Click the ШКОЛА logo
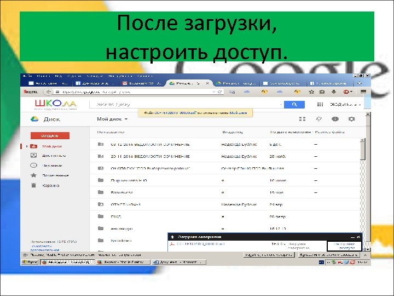The width and height of the screenshot is (394, 296). 55,105
